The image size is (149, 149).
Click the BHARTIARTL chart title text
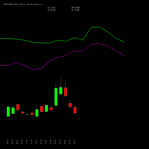[x=23, y=4]
